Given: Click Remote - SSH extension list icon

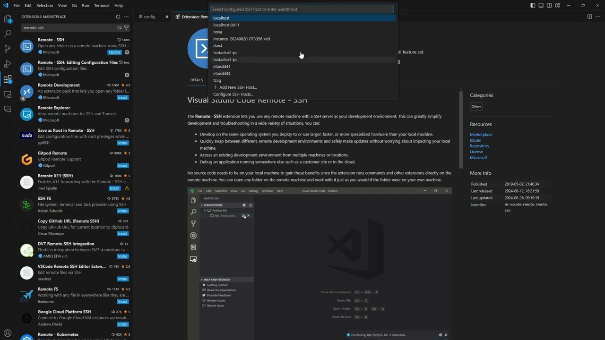Looking at the screenshot, I should point(27,46).
